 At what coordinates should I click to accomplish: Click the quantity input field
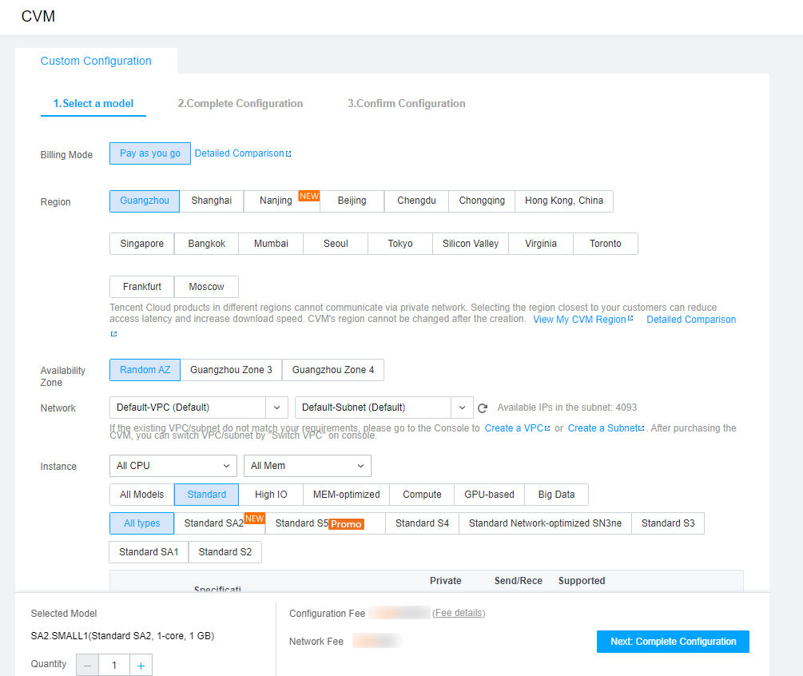(113, 665)
